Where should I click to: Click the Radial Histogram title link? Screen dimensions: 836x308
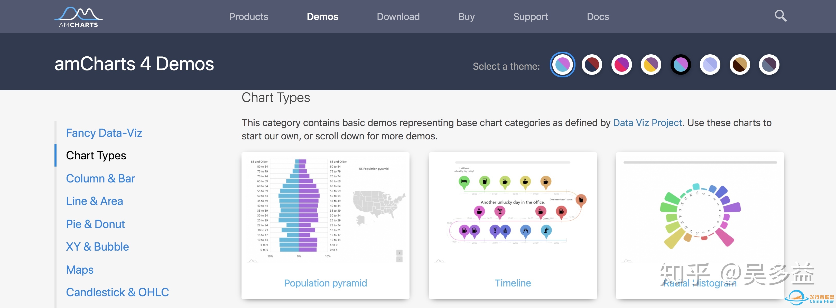(700, 283)
